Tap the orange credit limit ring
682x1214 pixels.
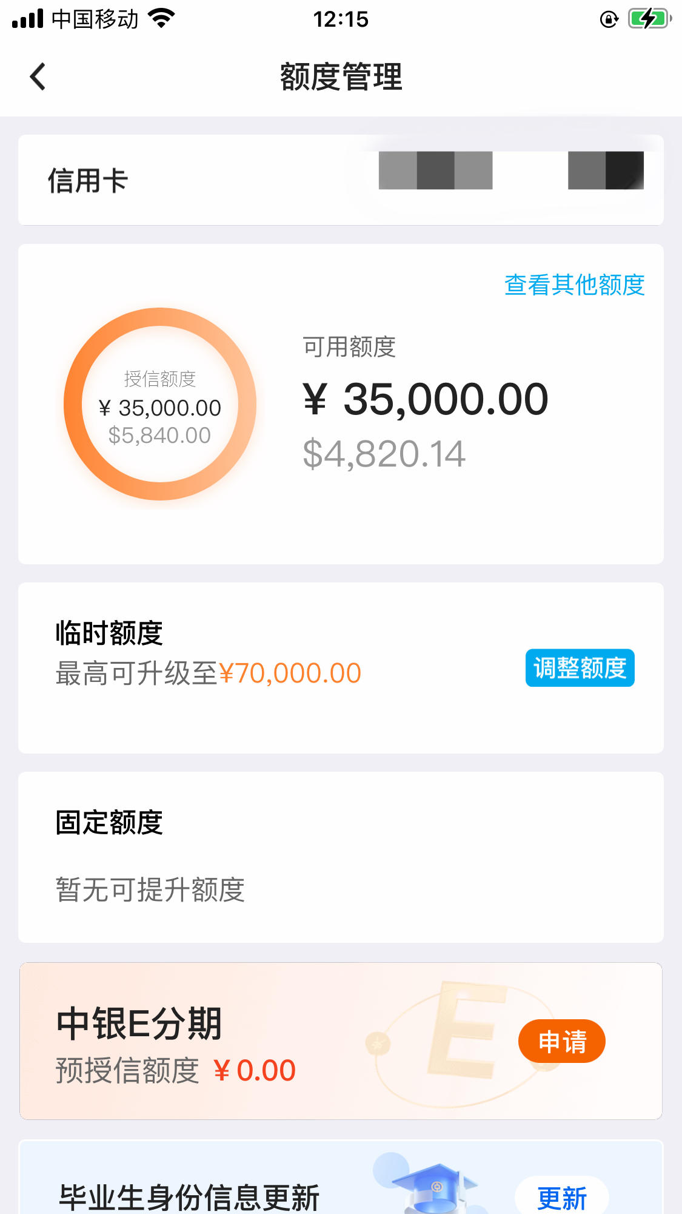coord(160,404)
